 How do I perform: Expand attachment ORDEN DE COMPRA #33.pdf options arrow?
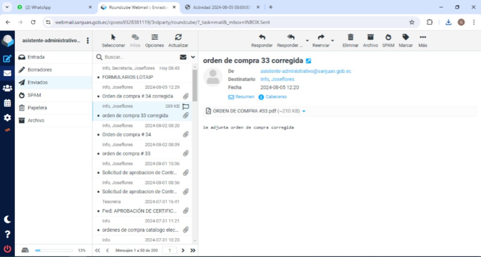[304, 111]
